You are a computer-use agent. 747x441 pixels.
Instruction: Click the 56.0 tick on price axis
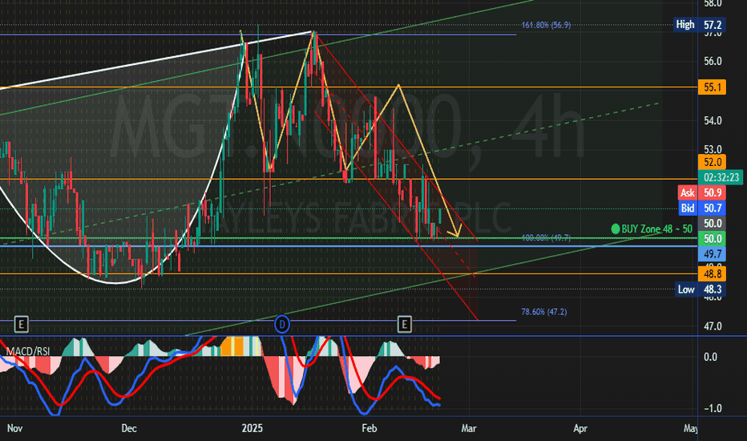(713, 61)
